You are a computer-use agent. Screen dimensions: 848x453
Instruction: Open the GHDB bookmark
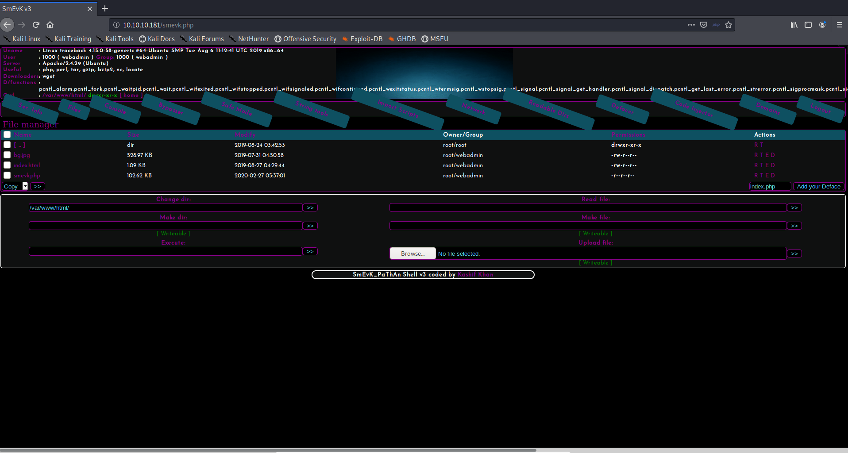pos(402,39)
